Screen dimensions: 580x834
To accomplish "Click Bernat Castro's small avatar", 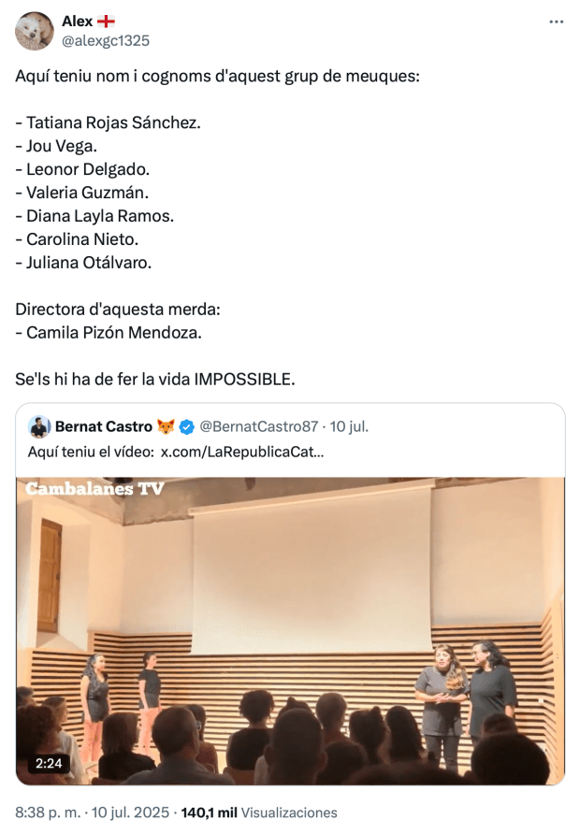I will (x=39, y=427).
